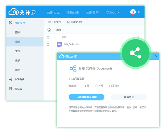
Task: Select the 1天 validity radio option
Action: [83, 86]
